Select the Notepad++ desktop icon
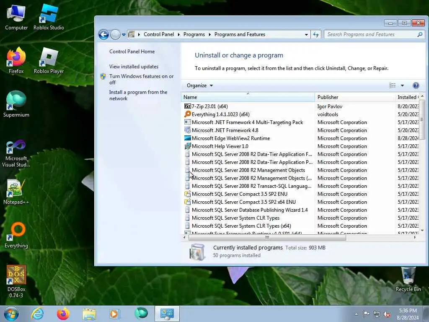The height and width of the screenshot is (322, 429). [16, 192]
